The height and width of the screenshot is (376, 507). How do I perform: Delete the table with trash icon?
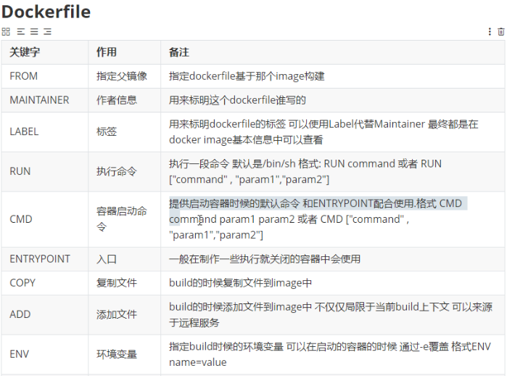tap(500, 31)
